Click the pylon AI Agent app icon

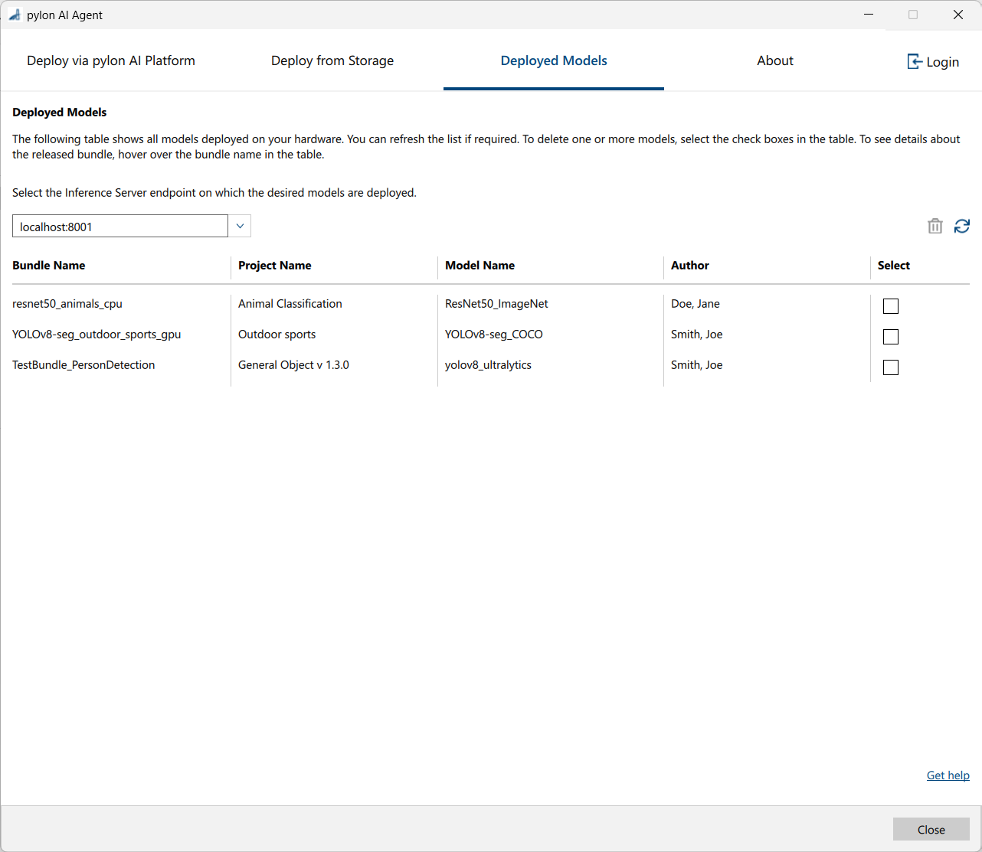click(14, 15)
